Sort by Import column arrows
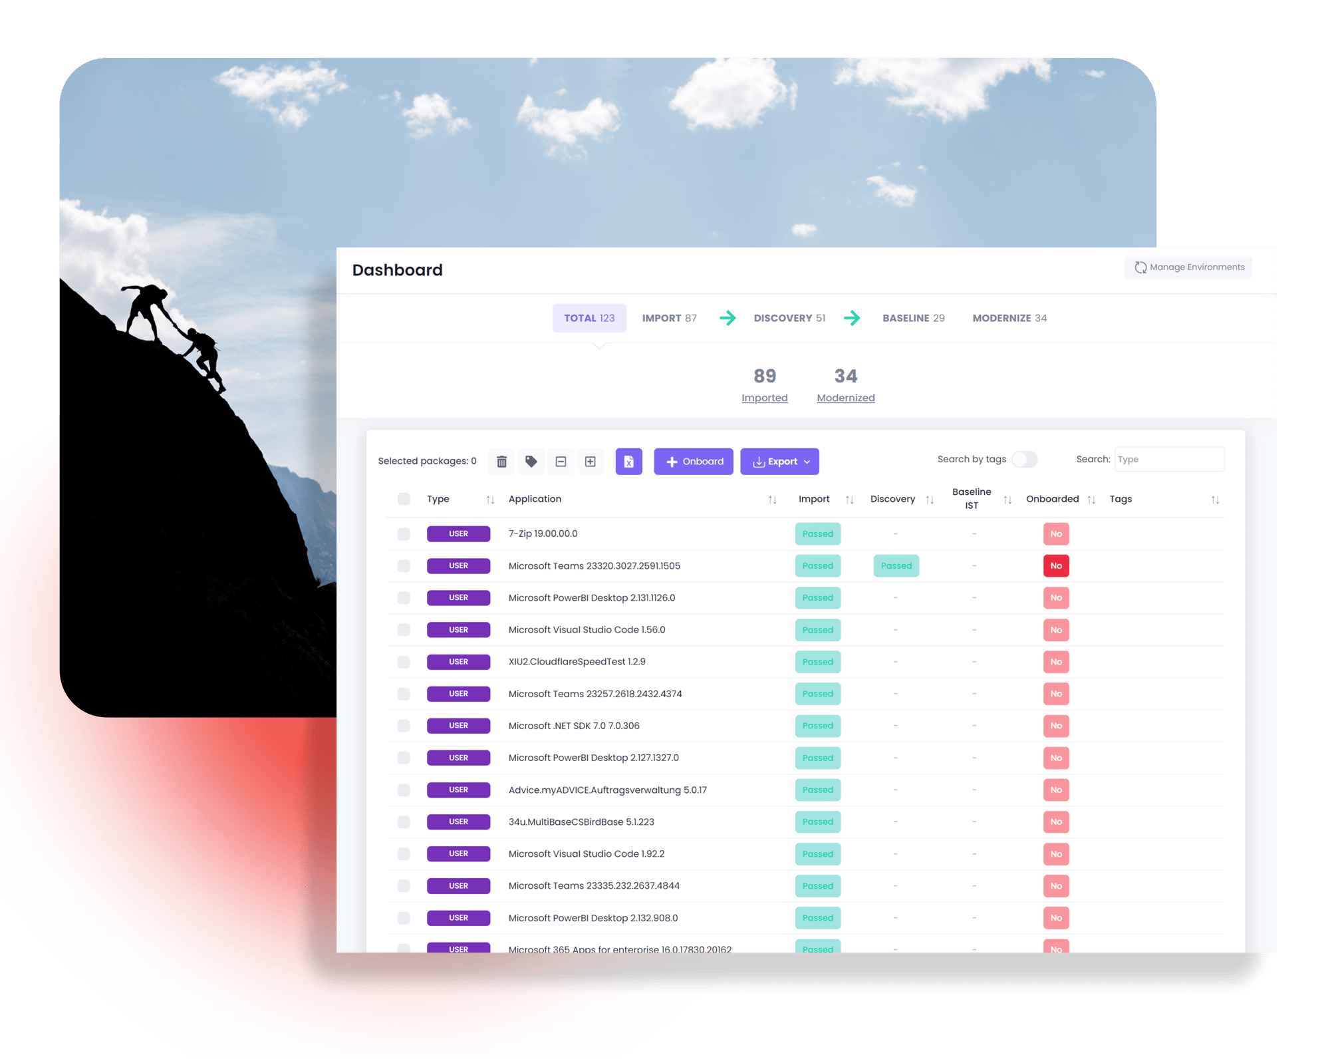 (x=849, y=500)
